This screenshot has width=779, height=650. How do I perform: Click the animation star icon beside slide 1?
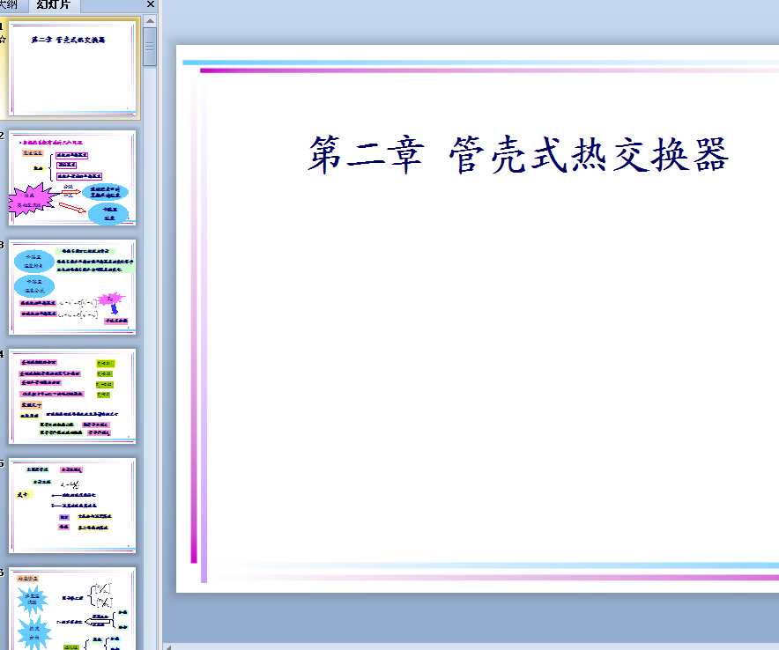[3, 39]
